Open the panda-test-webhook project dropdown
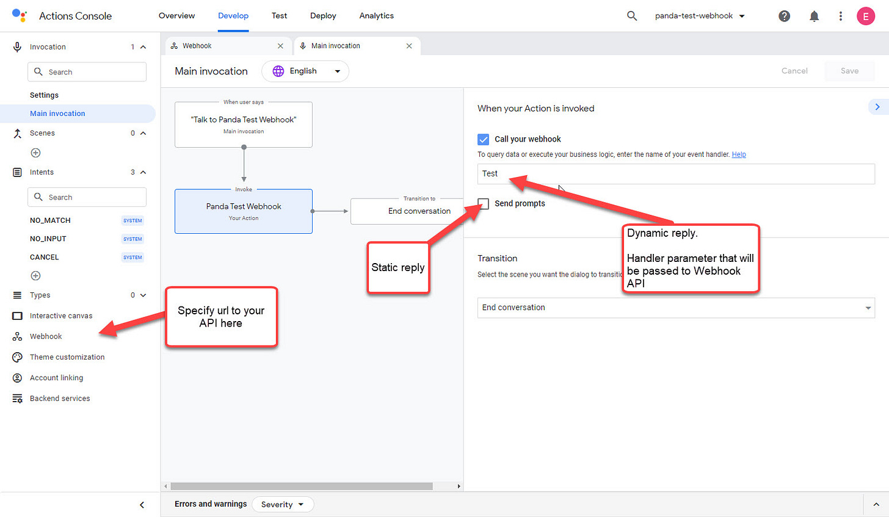 click(700, 16)
